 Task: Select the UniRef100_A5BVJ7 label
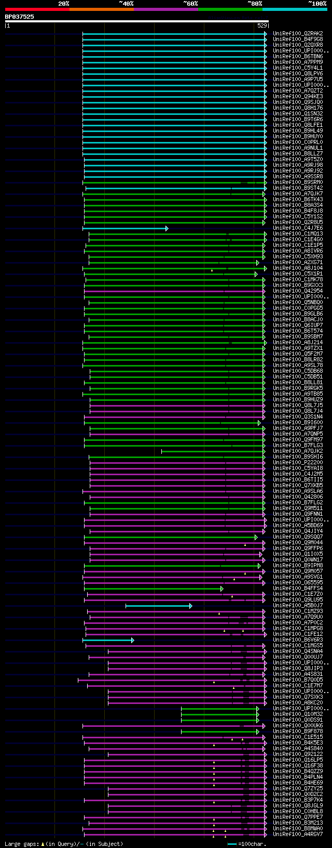click(298, 606)
